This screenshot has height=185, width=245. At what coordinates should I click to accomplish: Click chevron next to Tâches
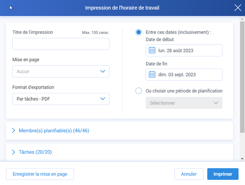tap(13, 152)
